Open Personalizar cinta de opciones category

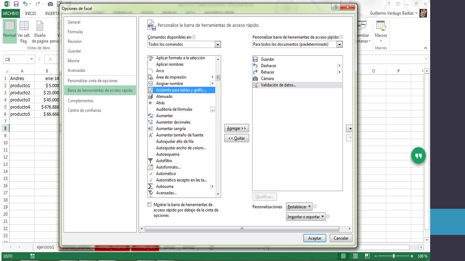coord(100,80)
